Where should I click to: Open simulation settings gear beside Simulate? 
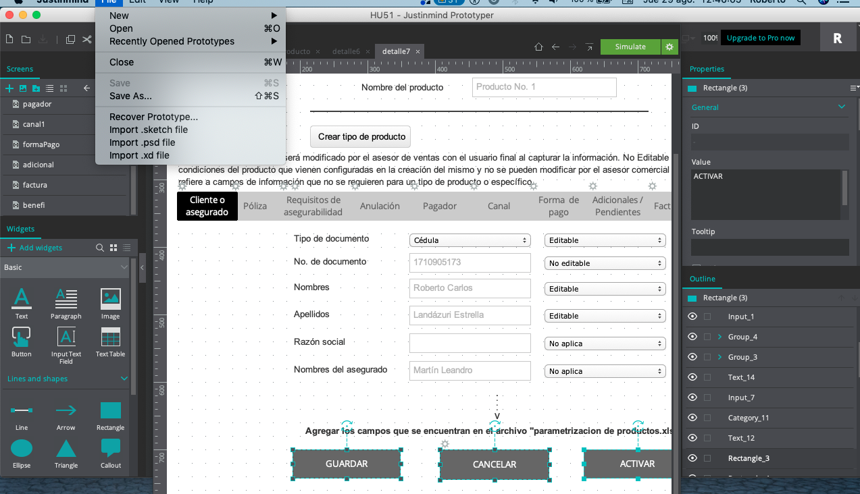tap(669, 47)
